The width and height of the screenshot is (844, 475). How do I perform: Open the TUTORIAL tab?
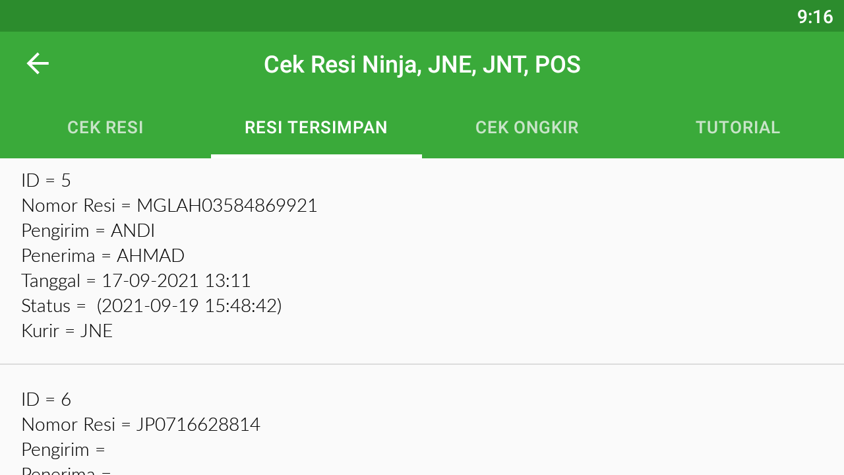737,127
